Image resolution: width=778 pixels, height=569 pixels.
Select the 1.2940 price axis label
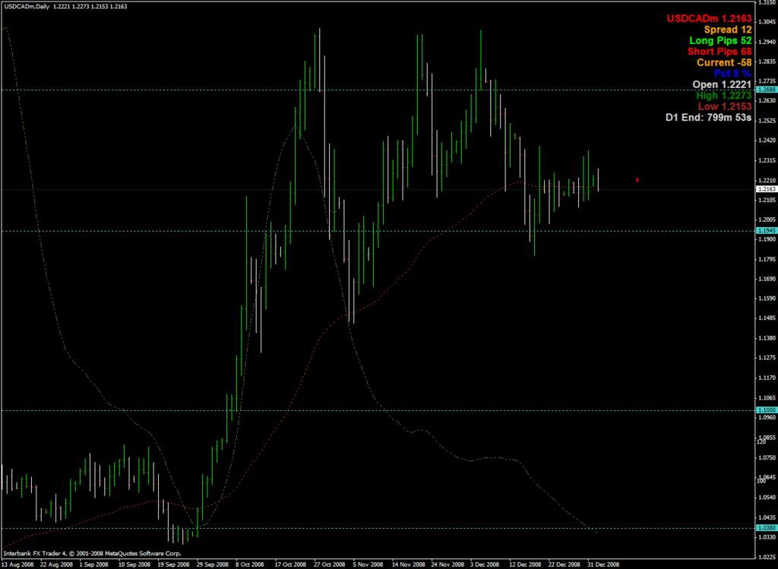click(767, 42)
